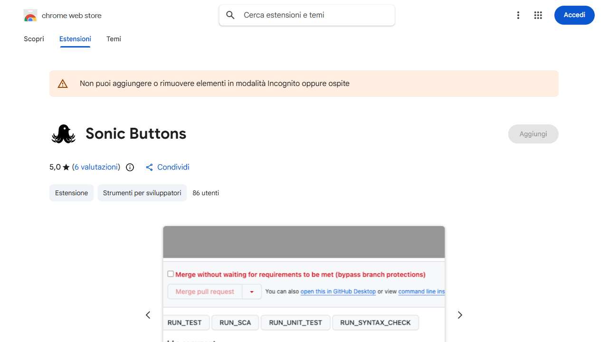Click the Accedi button
608x342 pixels.
pyautogui.click(x=574, y=15)
